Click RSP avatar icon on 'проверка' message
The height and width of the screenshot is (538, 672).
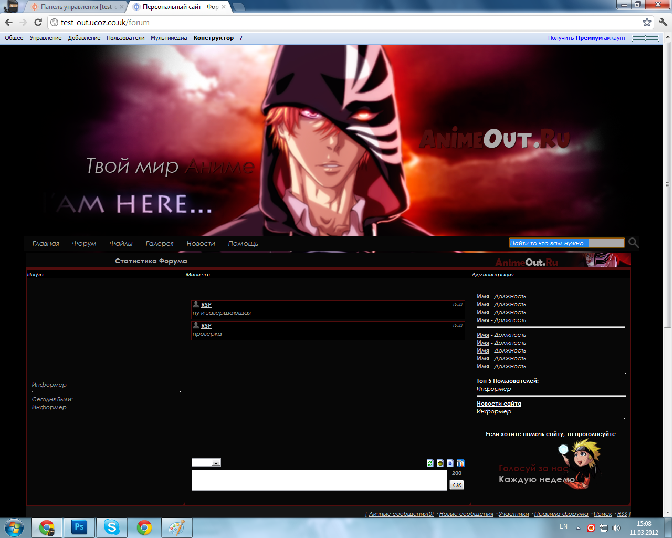coord(196,325)
